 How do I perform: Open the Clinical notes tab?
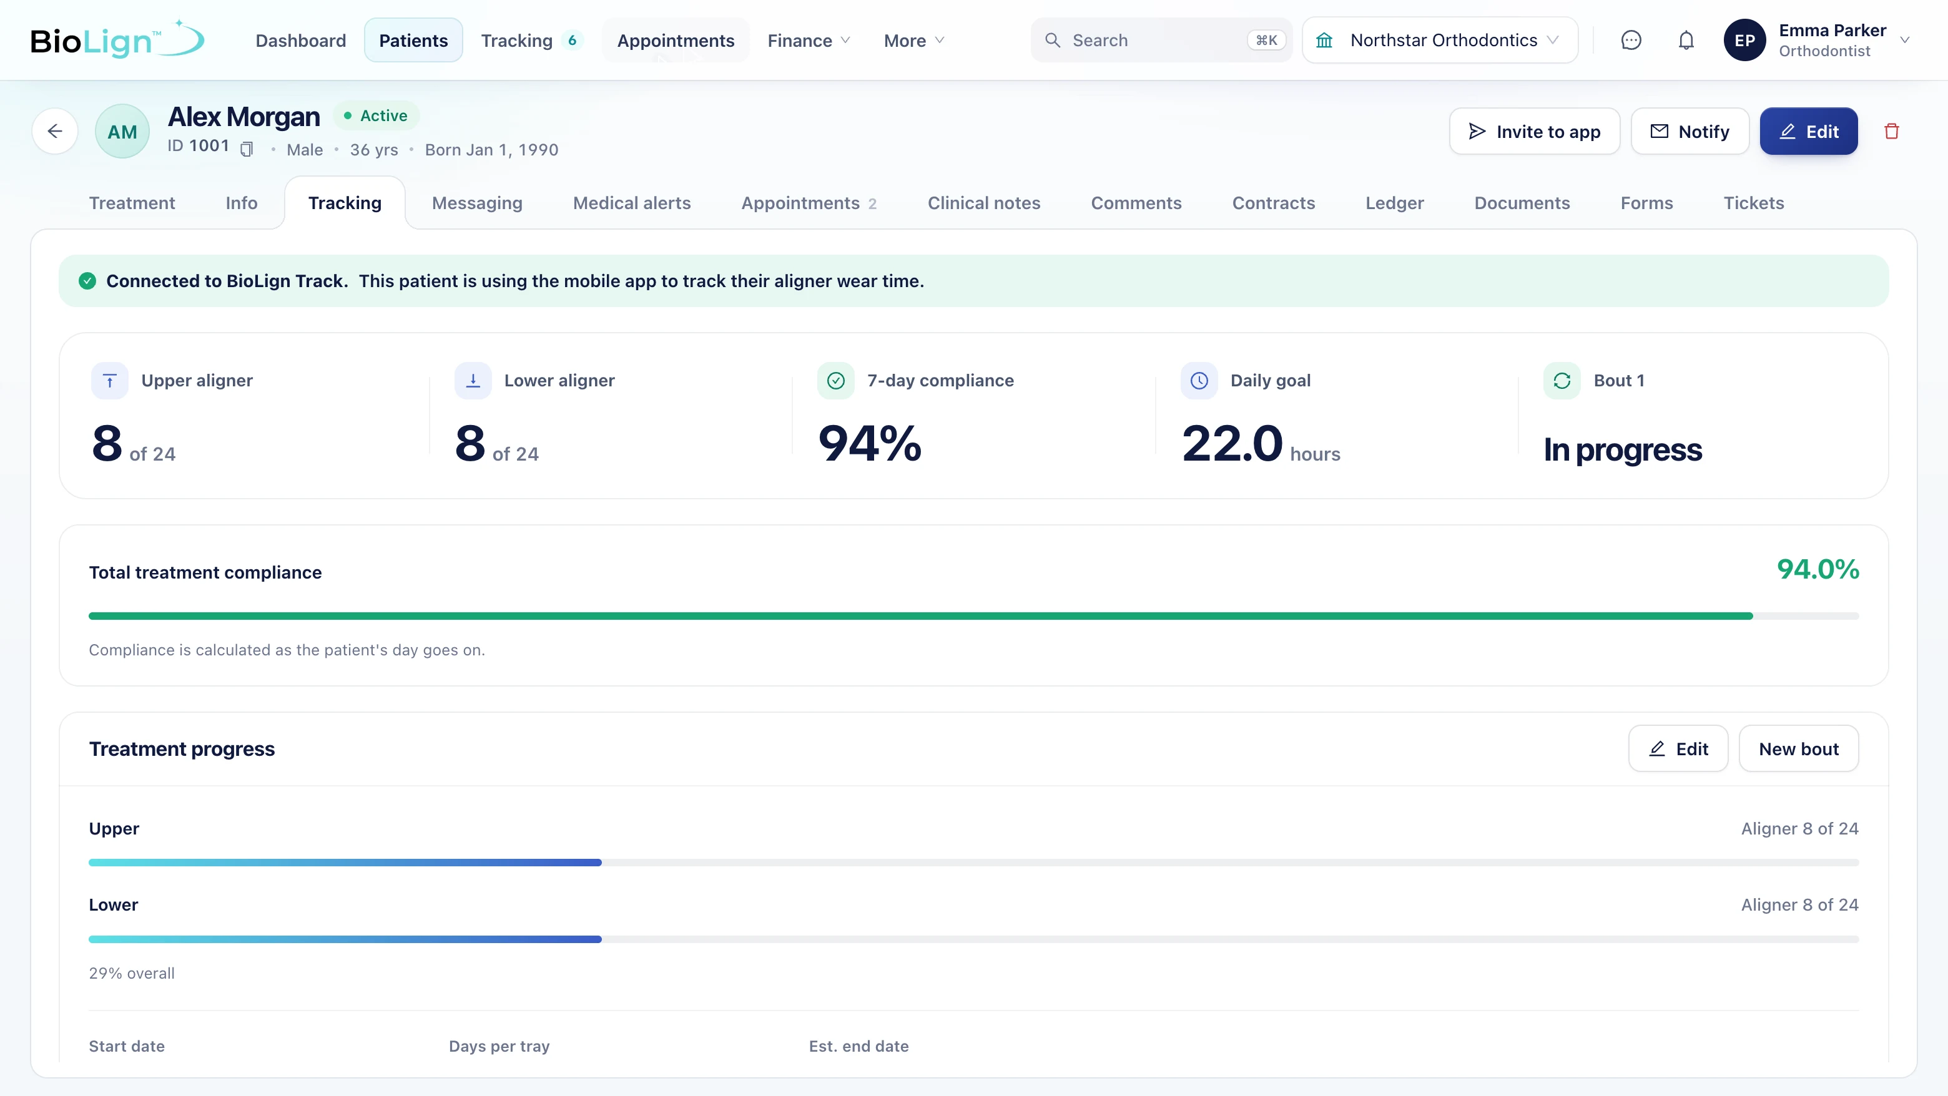click(984, 203)
